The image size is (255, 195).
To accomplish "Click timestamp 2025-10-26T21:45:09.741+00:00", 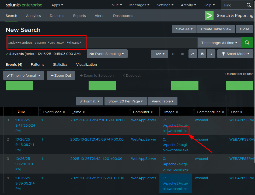I will click(x=97, y=139).
